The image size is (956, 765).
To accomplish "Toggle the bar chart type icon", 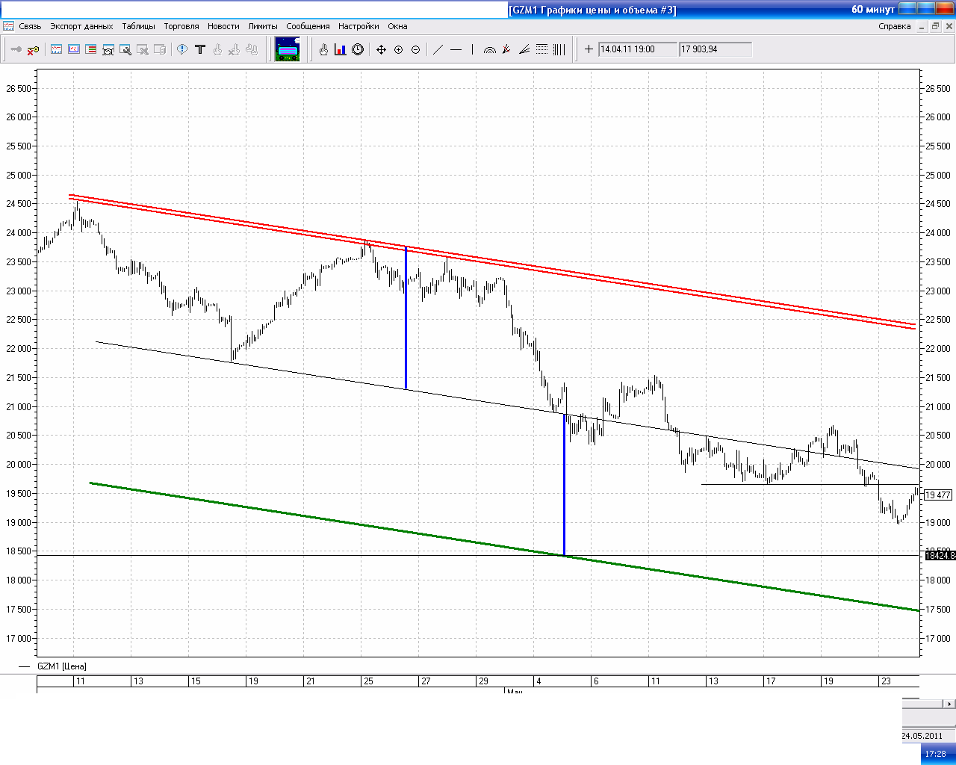I will pos(341,50).
